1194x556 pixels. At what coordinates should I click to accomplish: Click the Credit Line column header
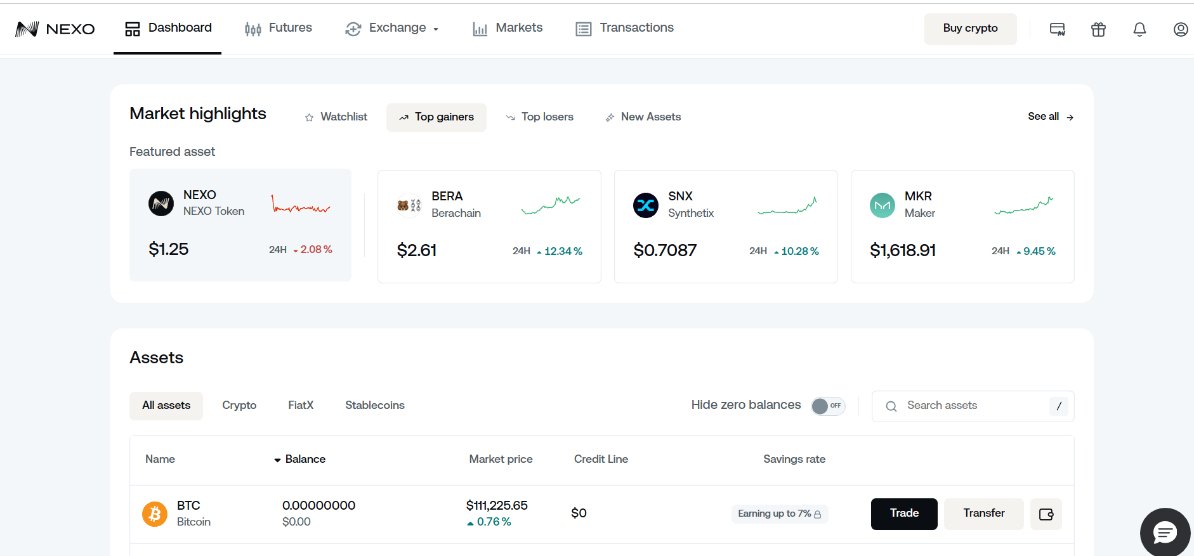601,460
